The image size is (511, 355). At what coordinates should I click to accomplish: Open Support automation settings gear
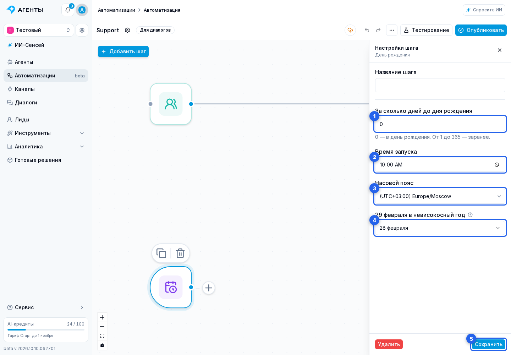(127, 30)
